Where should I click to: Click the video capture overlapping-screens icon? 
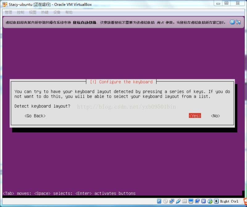tap(197, 201)
